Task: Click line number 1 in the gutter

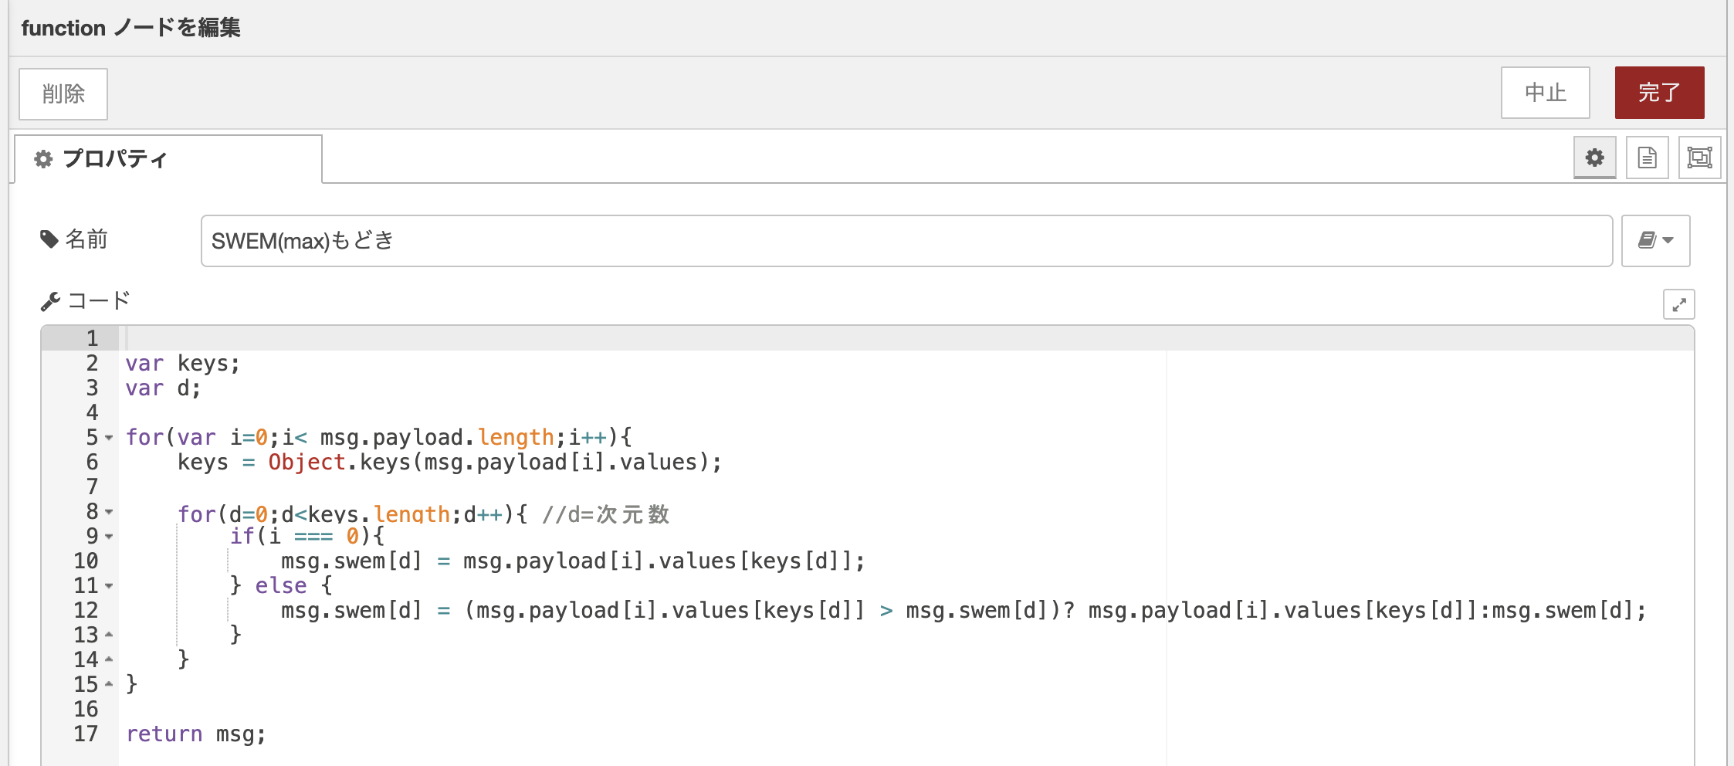Action: [x=92, y=338]
